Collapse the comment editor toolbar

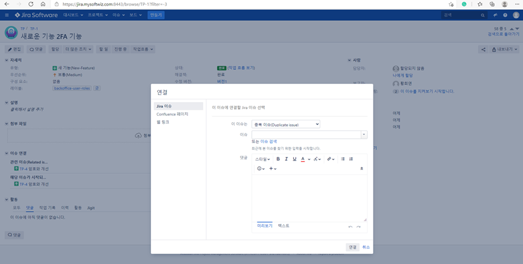[361, 169]
